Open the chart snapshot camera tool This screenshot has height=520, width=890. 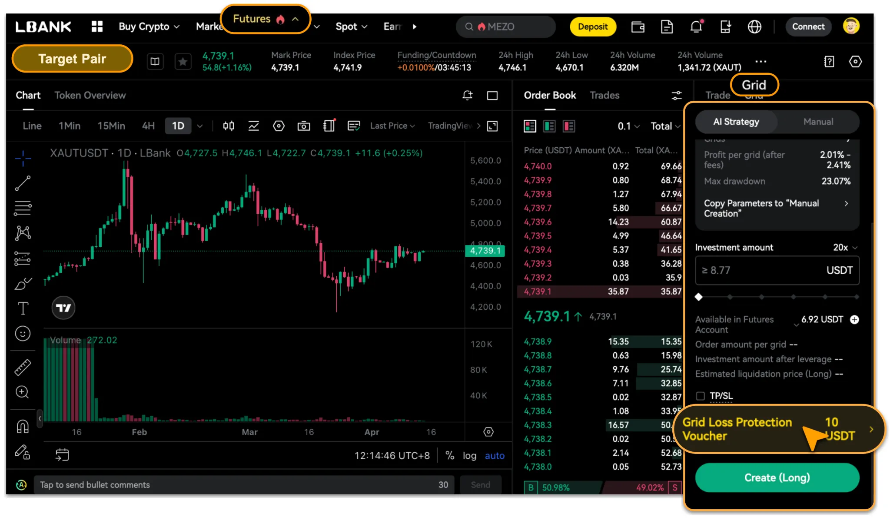tap(303, 126)
